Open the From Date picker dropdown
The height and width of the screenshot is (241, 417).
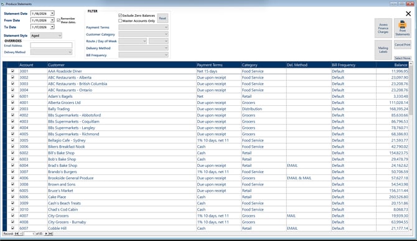click(x=52, y=20)
